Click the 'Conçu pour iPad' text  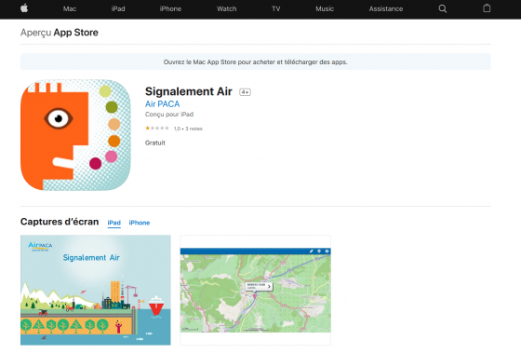click(169, 114)
